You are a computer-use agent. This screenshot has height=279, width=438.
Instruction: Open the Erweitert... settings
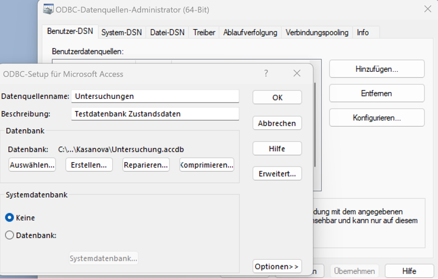coord(277,174)
